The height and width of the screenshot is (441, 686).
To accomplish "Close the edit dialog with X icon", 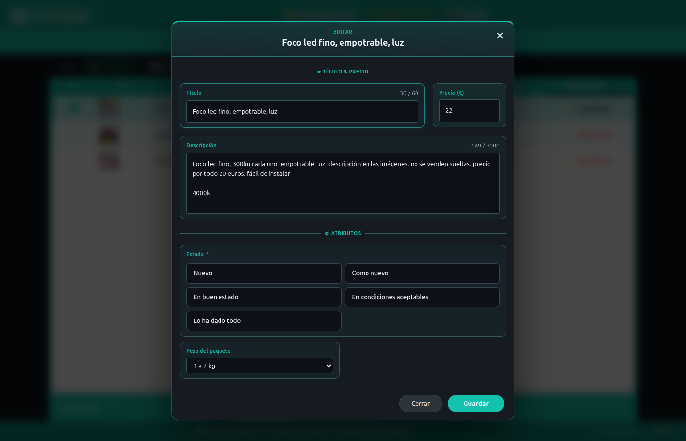I will click(x=500, y=36).
